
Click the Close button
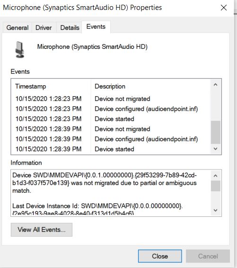click(160, 256)
